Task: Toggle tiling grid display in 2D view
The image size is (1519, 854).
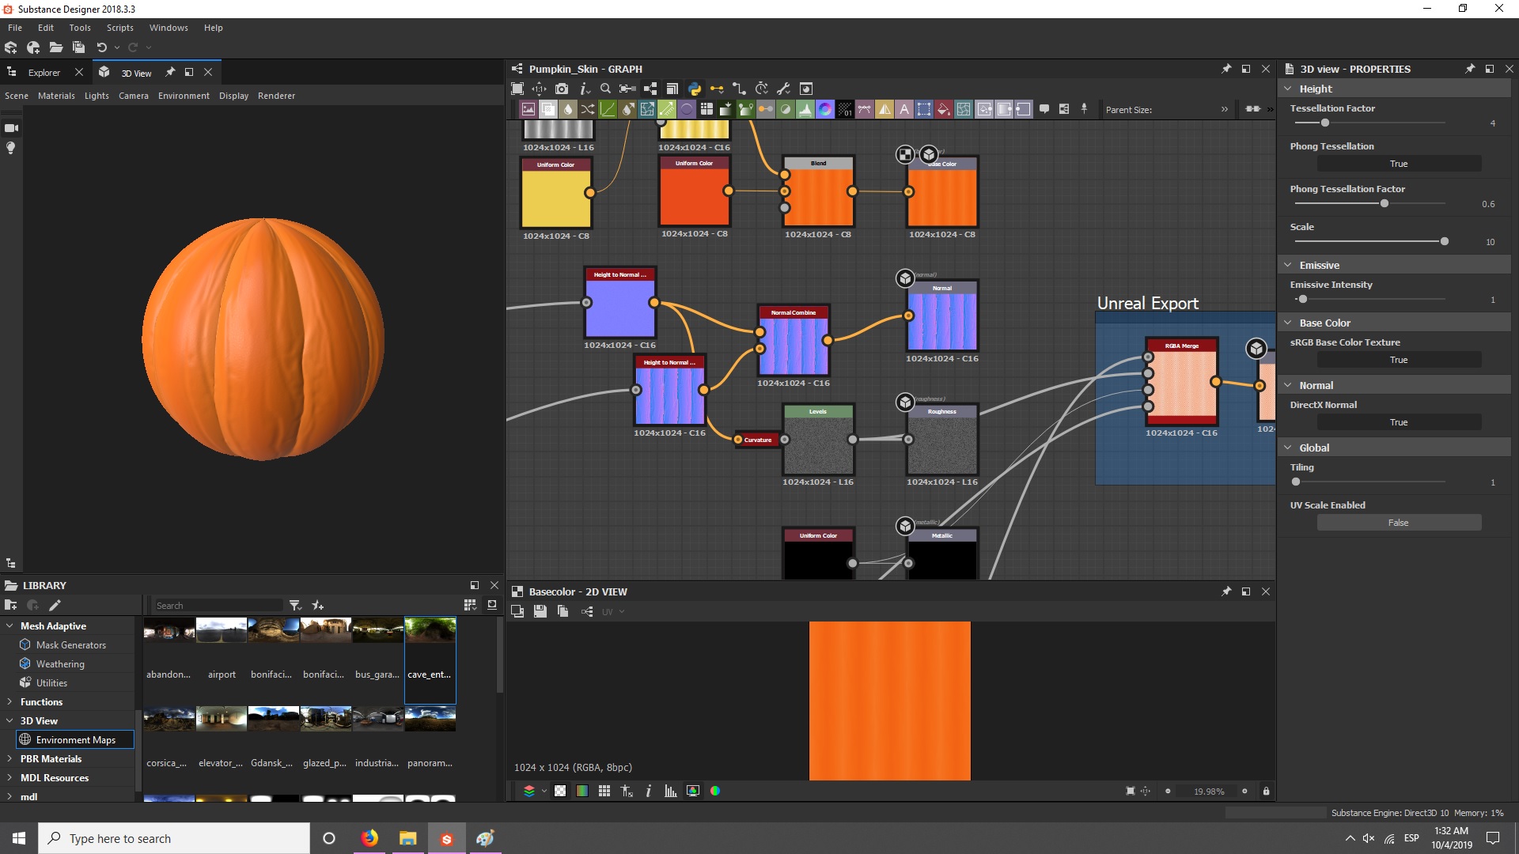Action: tap(604, 791)
